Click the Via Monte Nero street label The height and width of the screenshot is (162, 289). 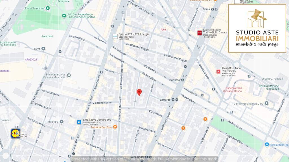pyautogui.click(x=166, y=147)
